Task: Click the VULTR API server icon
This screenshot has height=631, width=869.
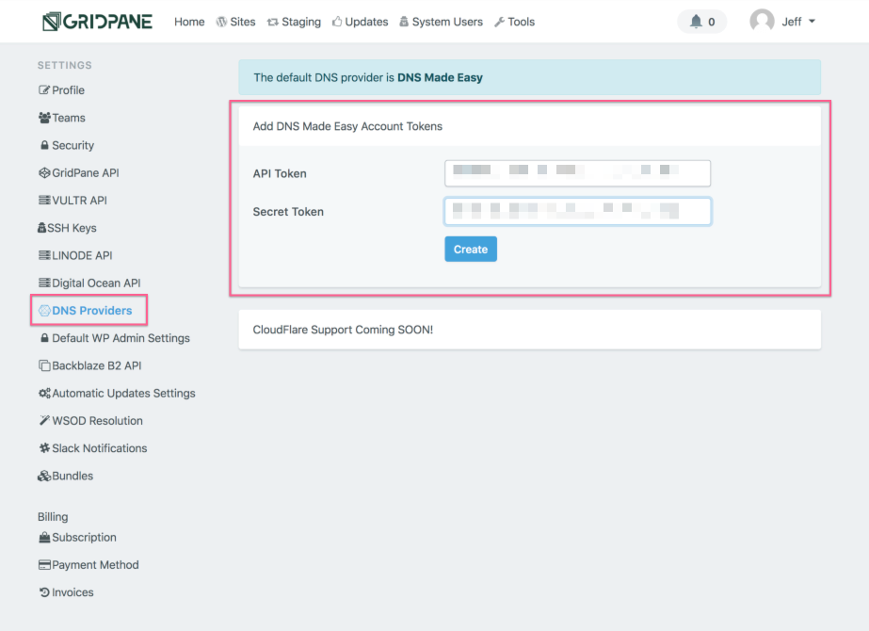Action: (x=44, y=201)
